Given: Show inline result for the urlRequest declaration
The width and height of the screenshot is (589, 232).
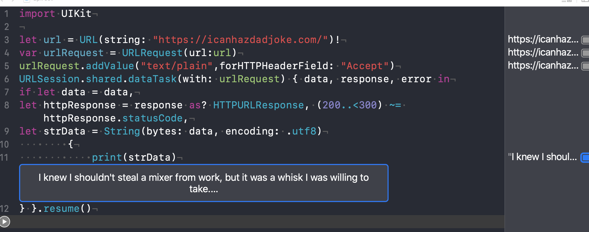Looking at the screenshot, I should click(585, 53).
